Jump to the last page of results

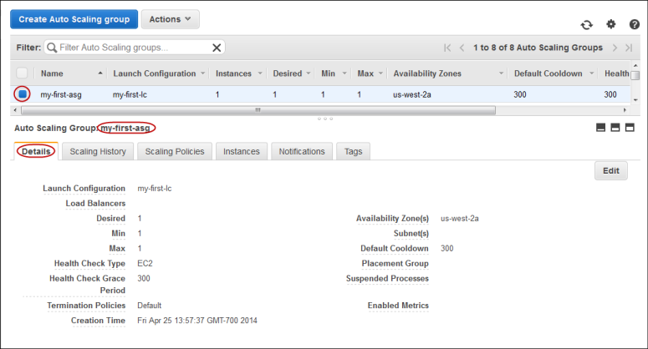pyautogui.click(x=630, y=48)
